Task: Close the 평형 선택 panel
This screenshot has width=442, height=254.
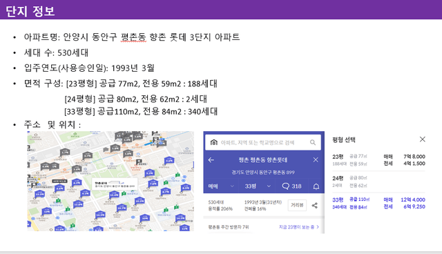Action: click(x=422, y=139)
